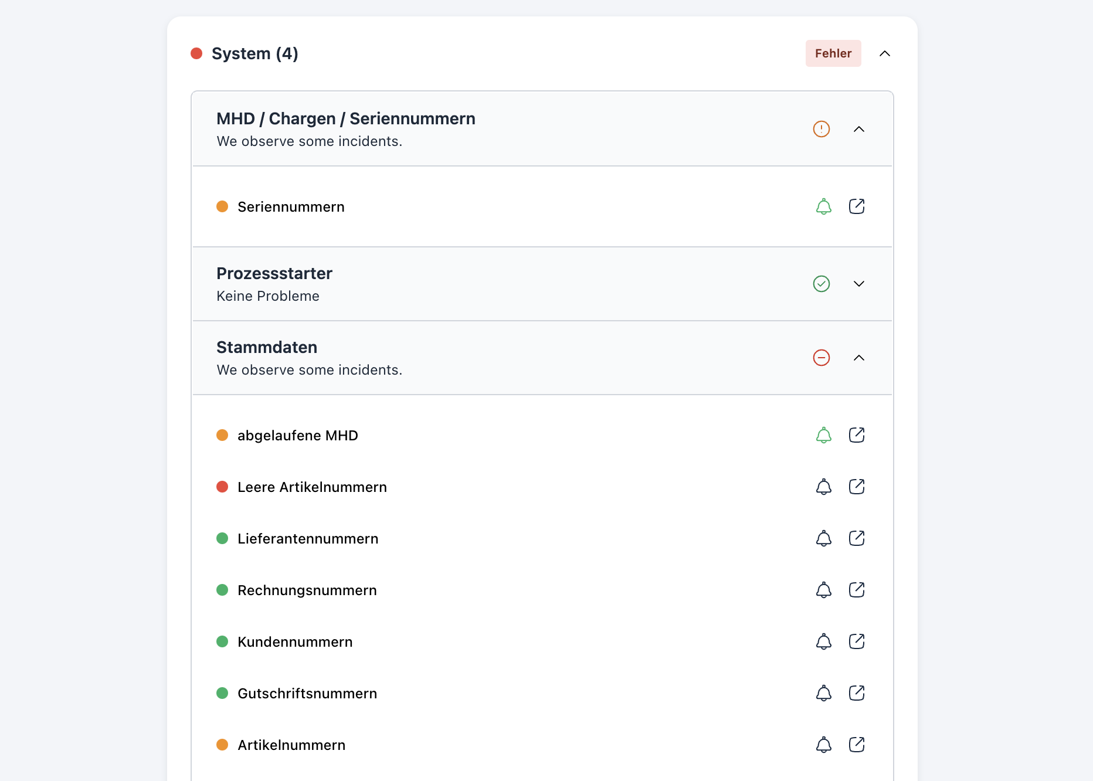Select the Prozessstarter section header
Viewport: 1093px width, 781px height.
tap(274, 273)
